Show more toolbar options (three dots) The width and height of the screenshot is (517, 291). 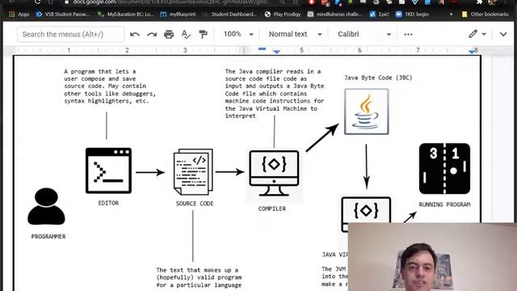coord(408,34)
